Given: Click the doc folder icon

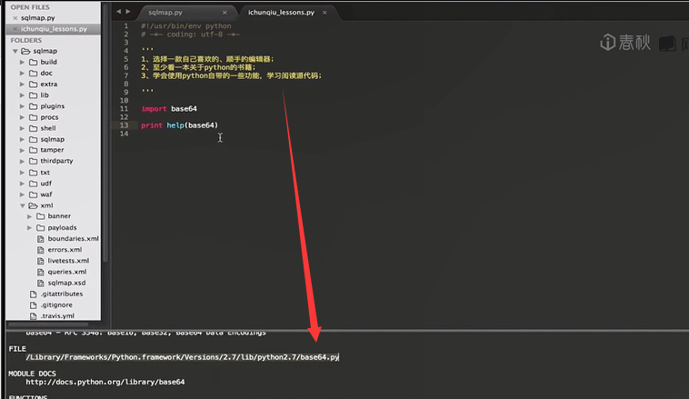Looking at the screenshot, I should click(33, 73).
